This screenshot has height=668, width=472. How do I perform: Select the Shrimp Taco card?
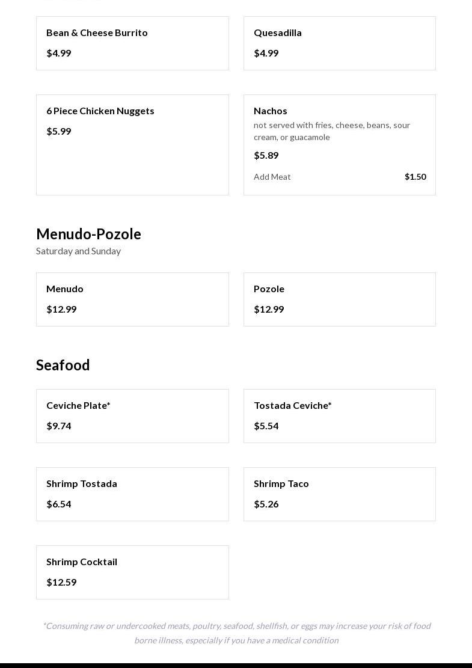pyautogui.click(x=339, y=494)
